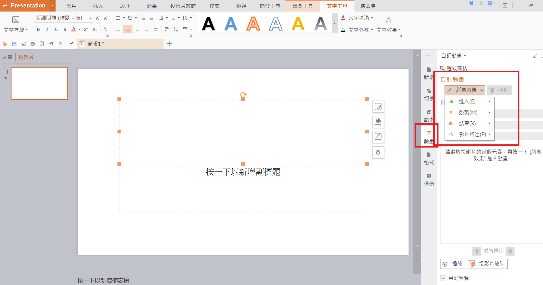Screen dimensions: 543x285
Task: Open print preview
Action: 42,44
